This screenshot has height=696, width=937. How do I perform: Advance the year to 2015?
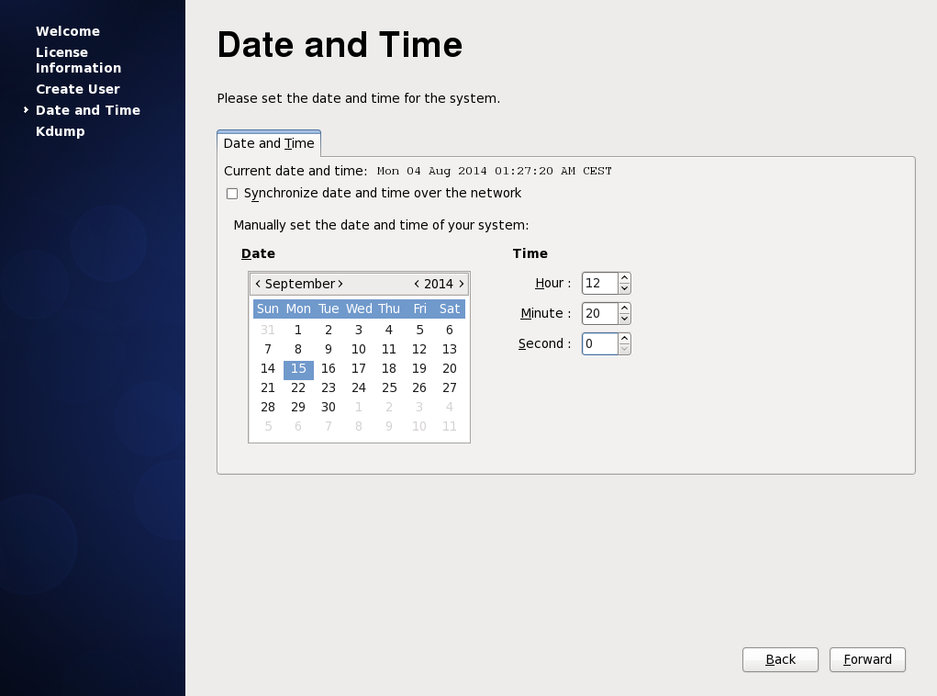click(461, 284)
